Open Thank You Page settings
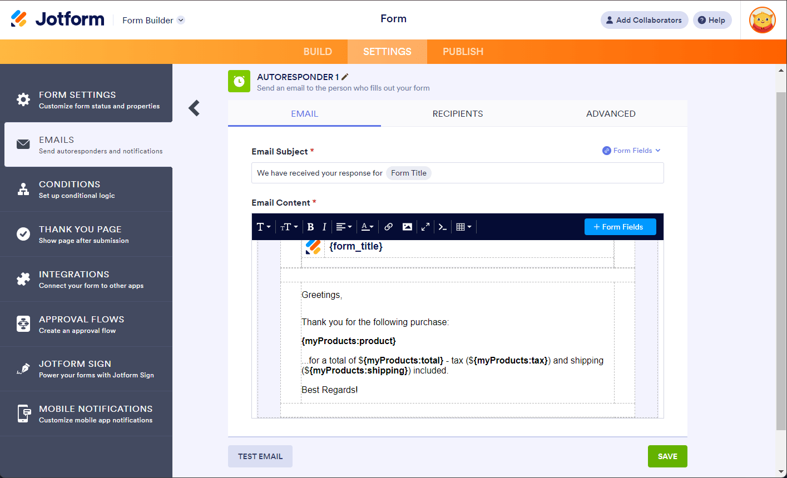This screenshot has width=787, height=478. pos(86,234)
